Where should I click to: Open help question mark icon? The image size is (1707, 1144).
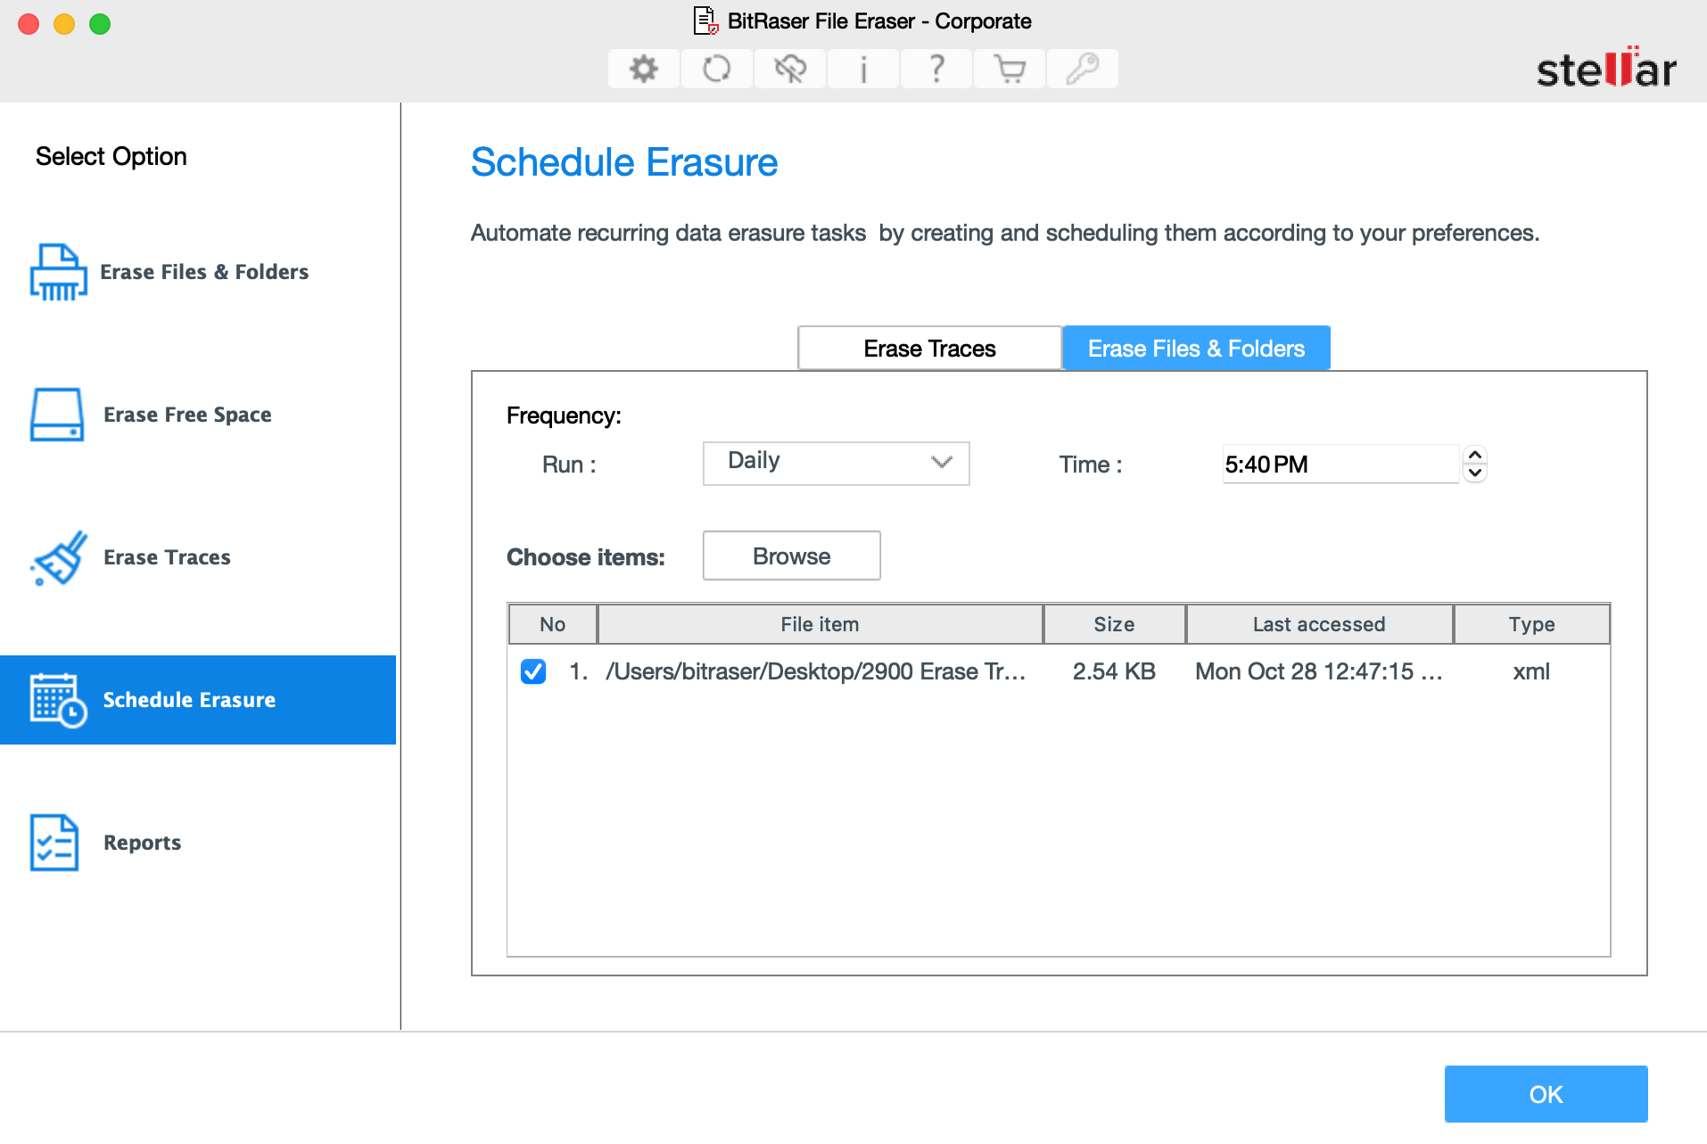[936, 69]
